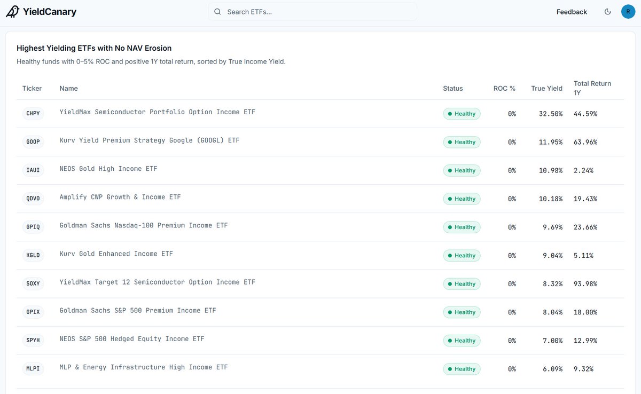Click the Healthy status pill for IAUI
The height and width of the screenshot is (394, 641).
(462, 170)
